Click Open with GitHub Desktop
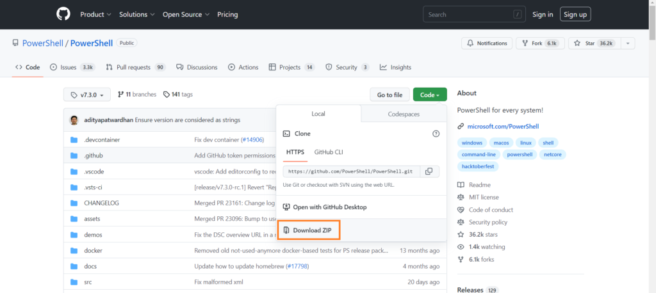This screenshot has width=656, height=293. tap(325, 207)
